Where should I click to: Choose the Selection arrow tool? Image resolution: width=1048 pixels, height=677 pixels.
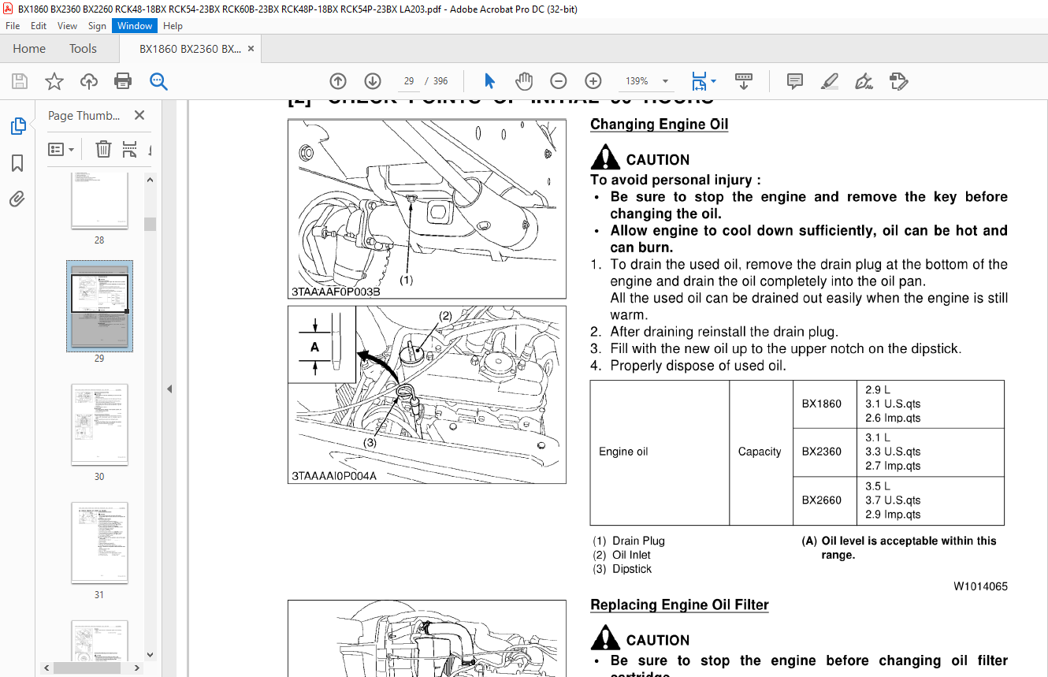click(x=489, y=81)
